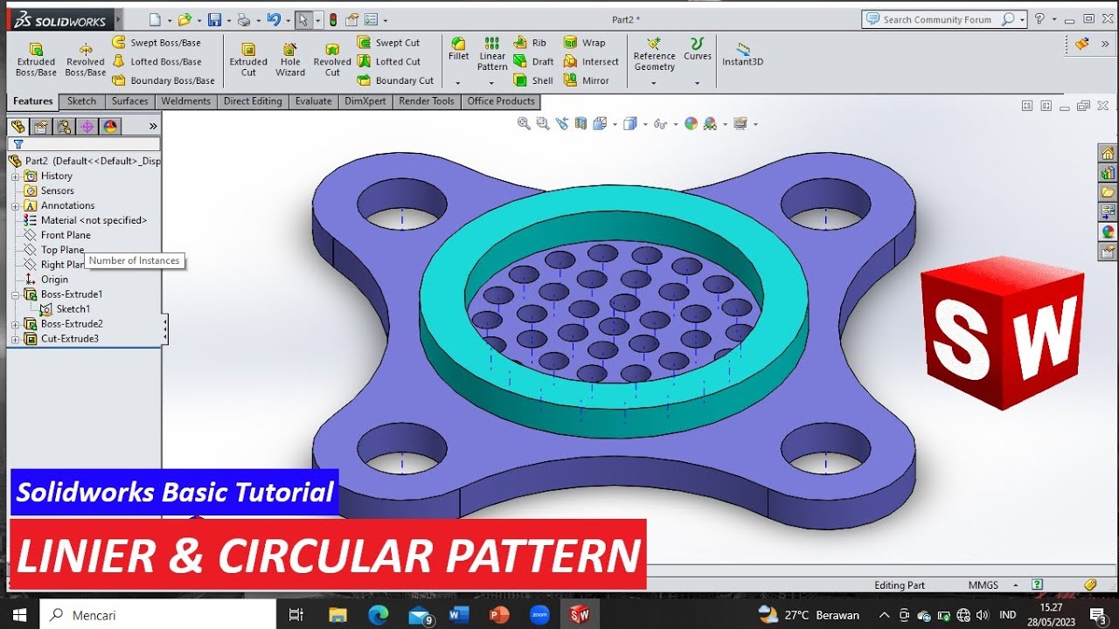Open Windows search box Mencari
The height and width of the screenshot is (629, 1119).
coord(158,615)
